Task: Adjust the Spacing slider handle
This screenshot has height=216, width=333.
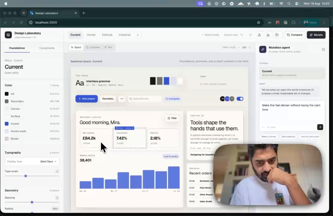Action: (32, 202)
